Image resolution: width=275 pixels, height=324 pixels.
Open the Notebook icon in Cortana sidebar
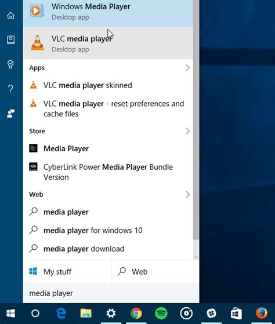(11, 40)
